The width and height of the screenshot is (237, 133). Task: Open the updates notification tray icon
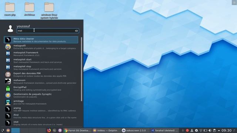pos(196,130)
